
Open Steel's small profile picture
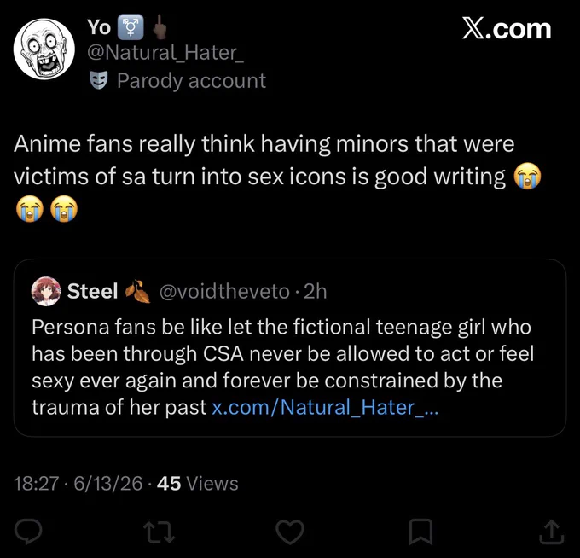(46, 291)
